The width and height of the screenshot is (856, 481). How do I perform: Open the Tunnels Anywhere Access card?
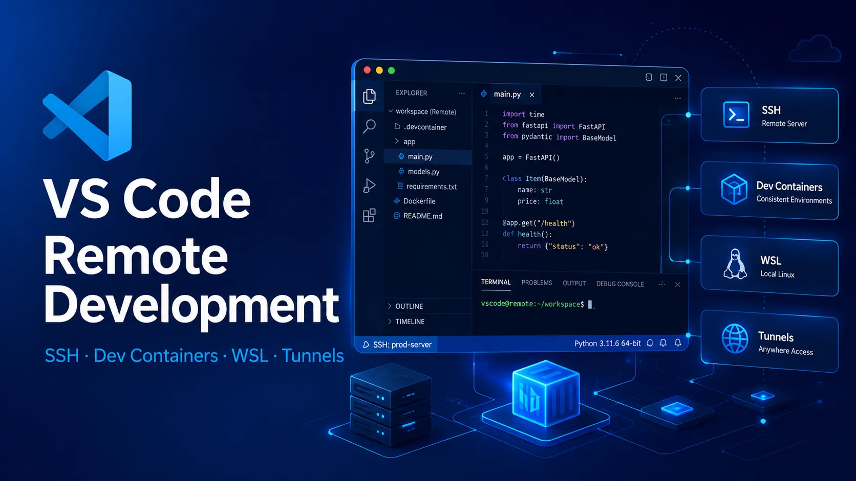[769, 341]
